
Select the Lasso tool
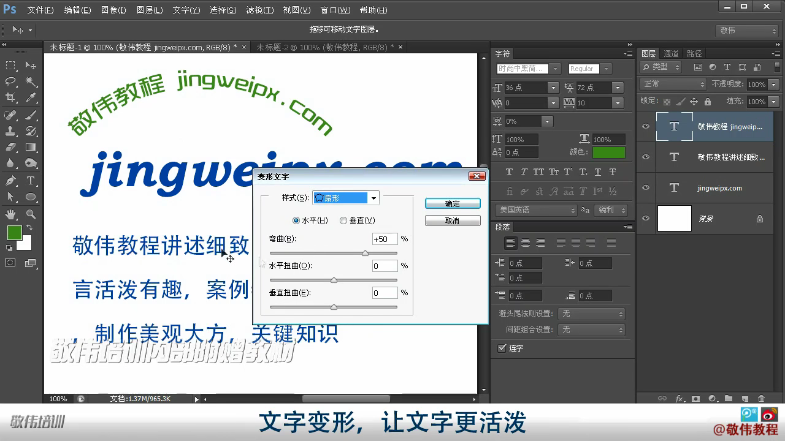click(10, 81)
